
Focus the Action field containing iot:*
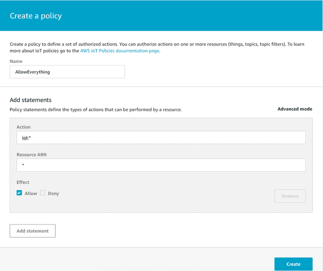pos(161,137)
